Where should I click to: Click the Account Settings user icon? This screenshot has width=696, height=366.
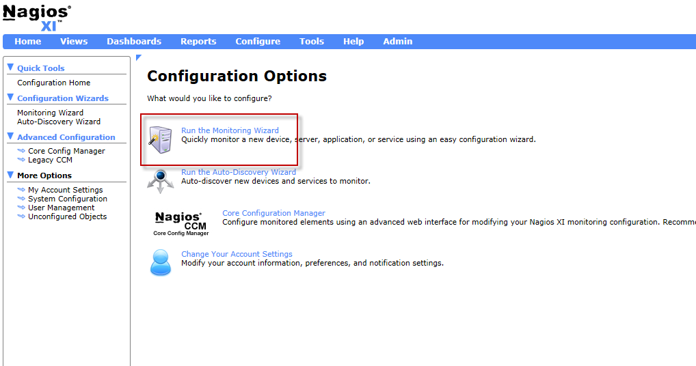(x=160, y=262)
